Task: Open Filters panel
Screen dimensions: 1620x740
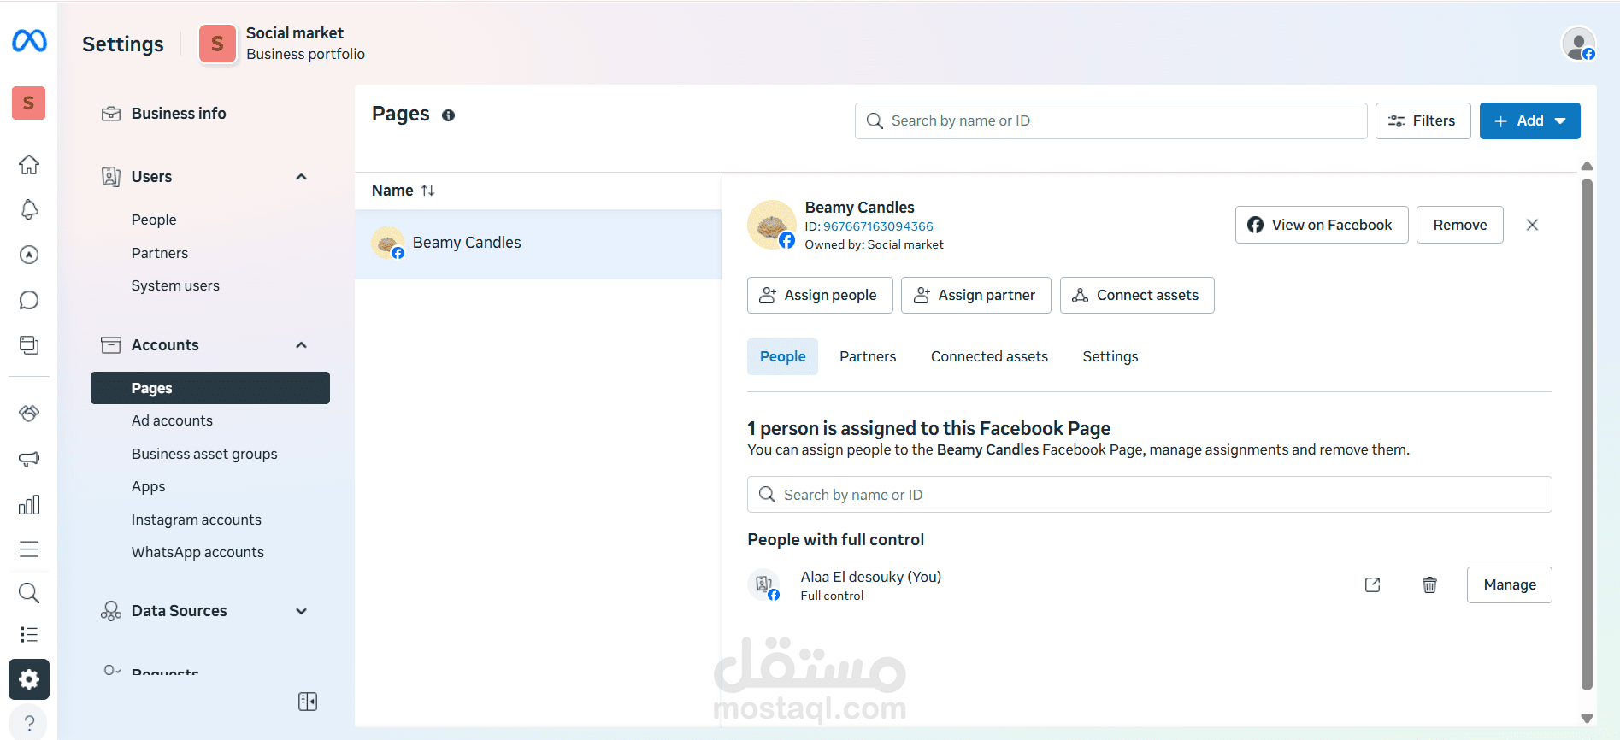Action: pos(1423,121)
